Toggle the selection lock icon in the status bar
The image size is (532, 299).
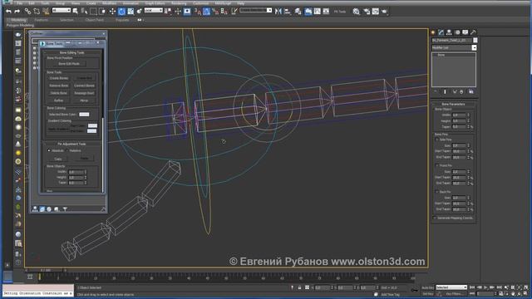point(299,287)
